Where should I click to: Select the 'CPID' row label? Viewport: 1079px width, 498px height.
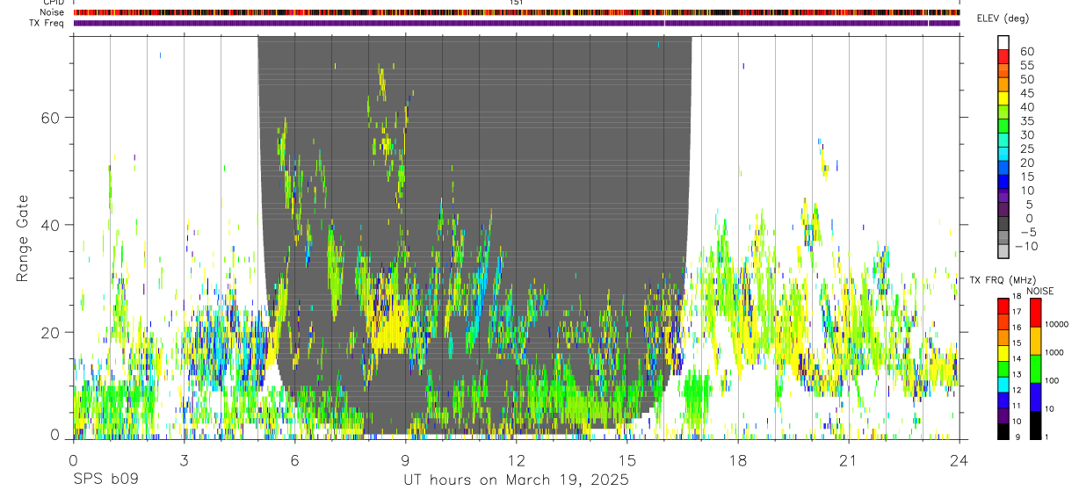53,3
